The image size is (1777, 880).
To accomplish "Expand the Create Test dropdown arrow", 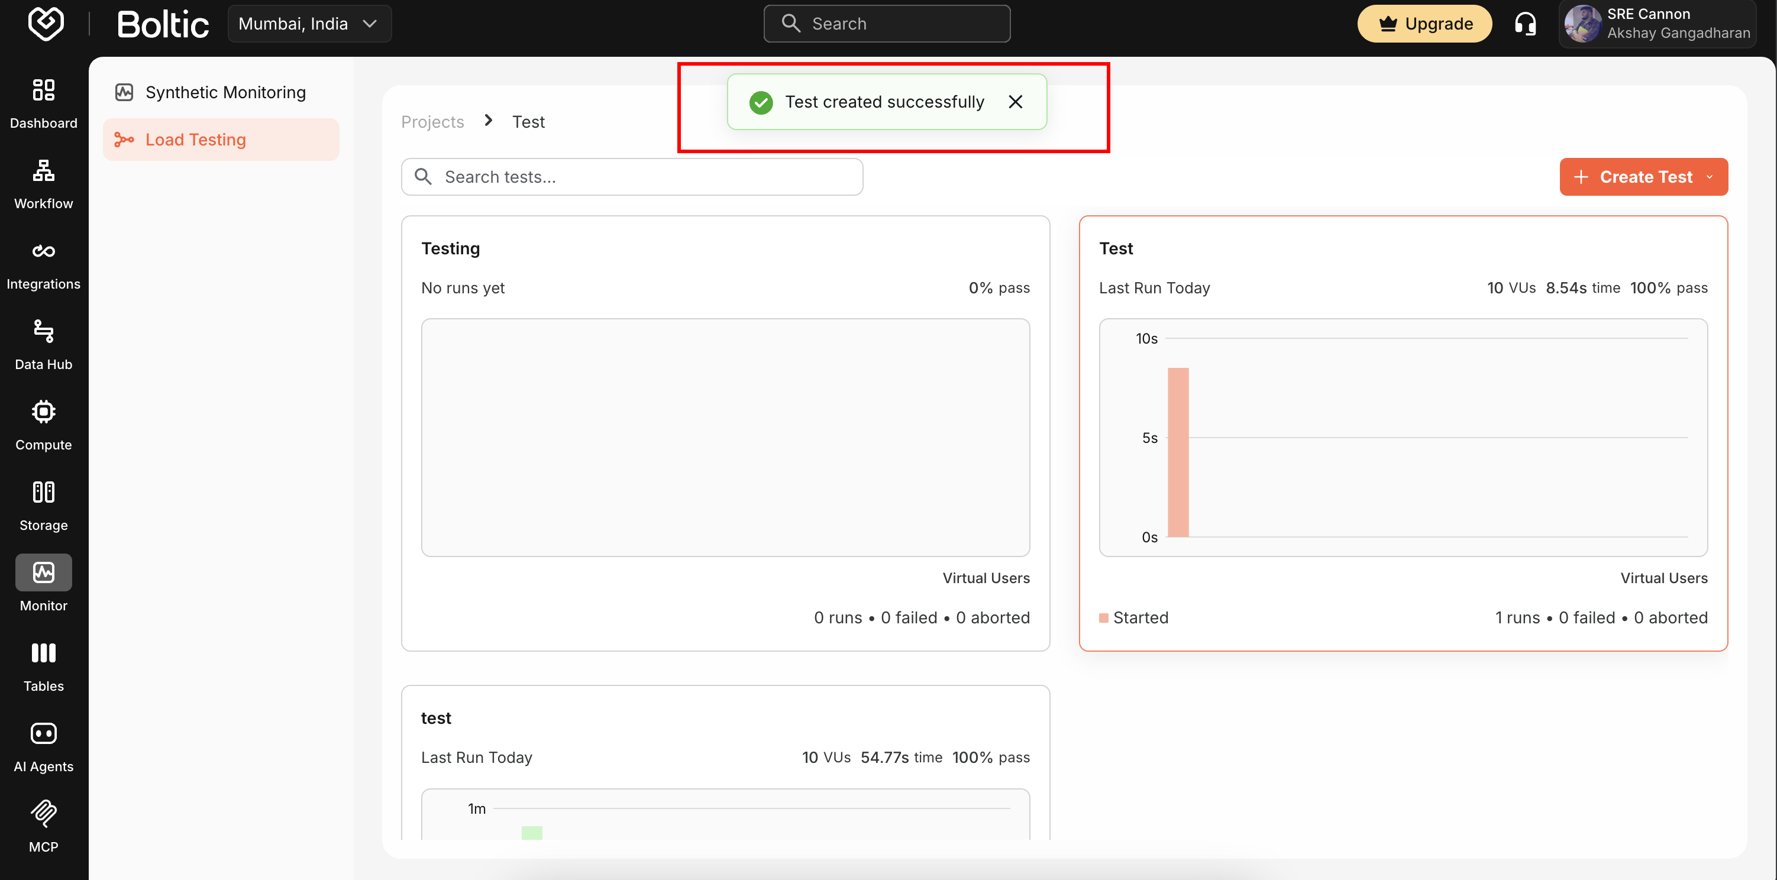I will coord(1709,177).
